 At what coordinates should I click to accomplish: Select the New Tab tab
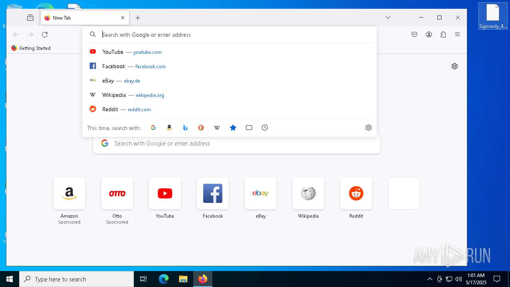pos(85,18)
